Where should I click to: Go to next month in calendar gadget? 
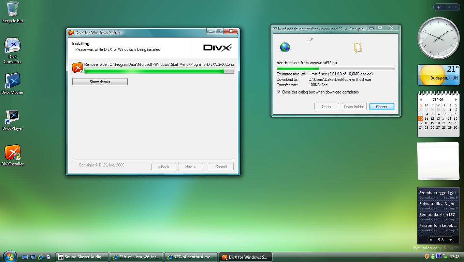(456, 100)
